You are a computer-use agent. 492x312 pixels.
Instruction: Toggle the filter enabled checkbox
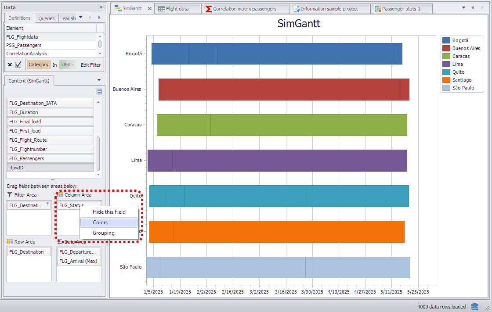coord(18,65)
